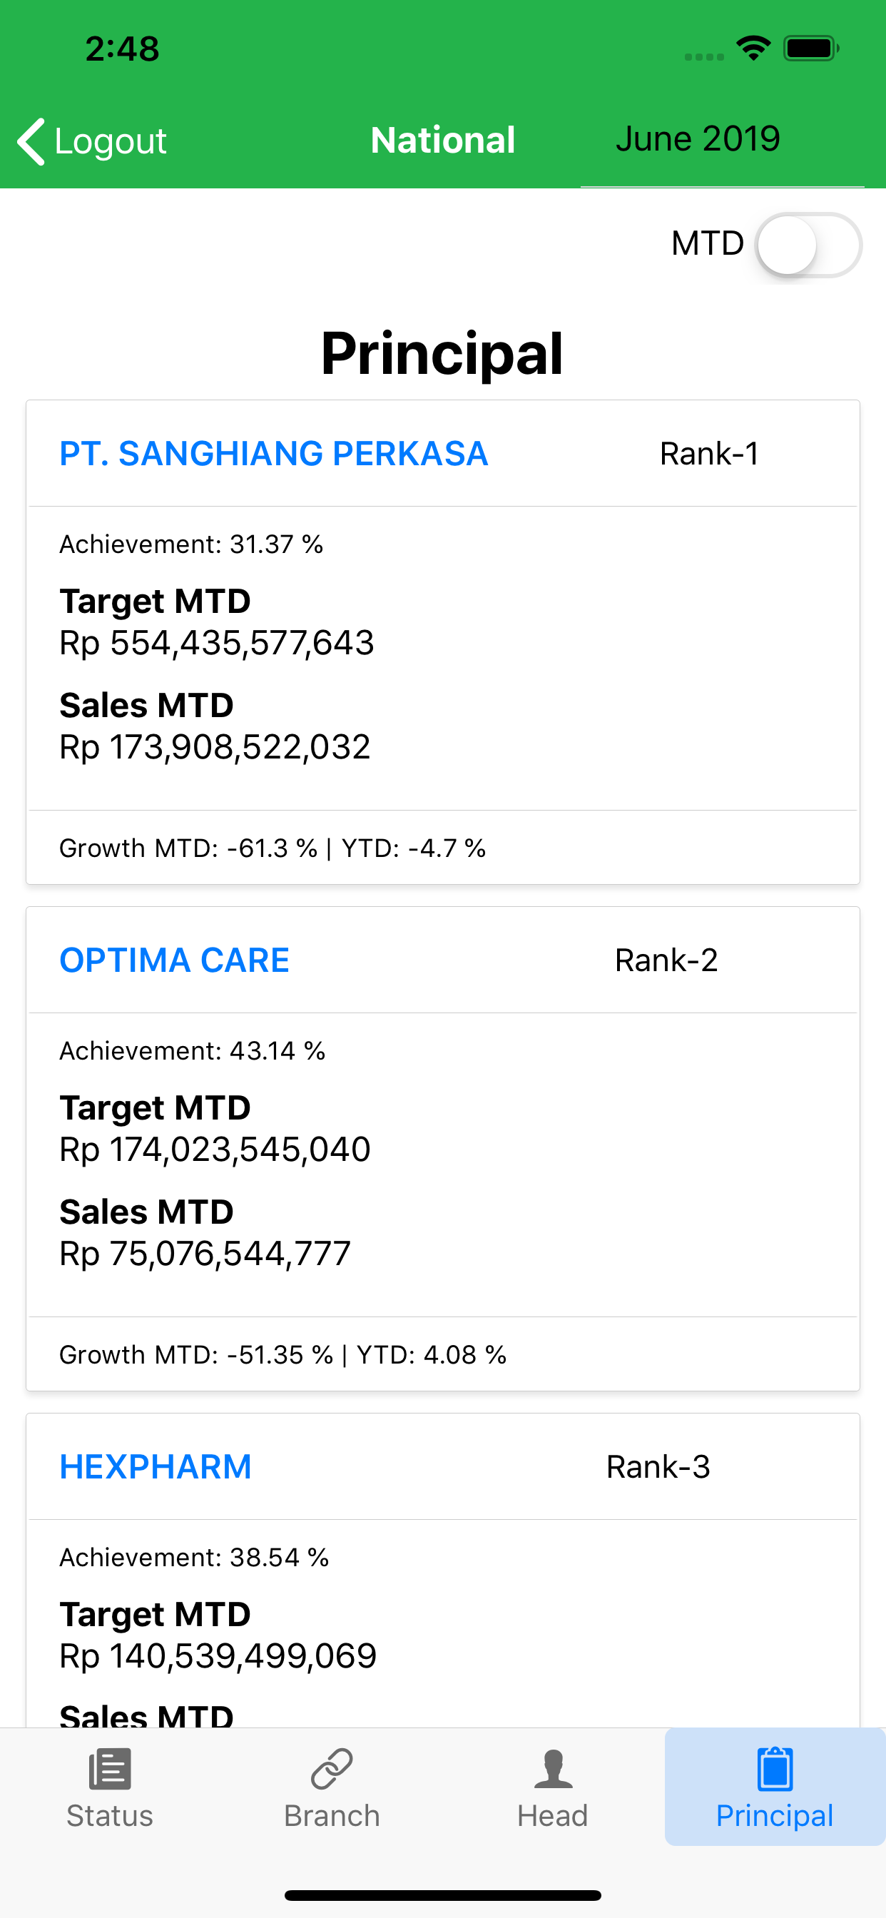Select the National header title
The image size is (886, 1918).
tap(443, 140)
